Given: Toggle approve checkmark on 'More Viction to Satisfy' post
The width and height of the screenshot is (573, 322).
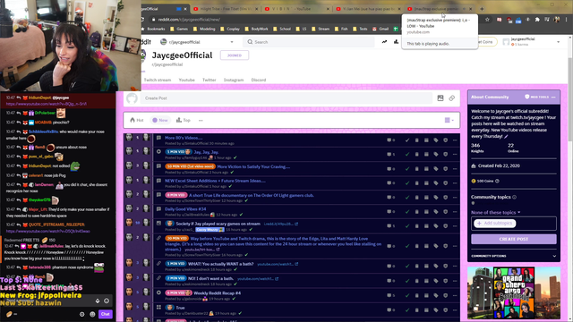Looking at the screenshot, I should coord(407,169).
